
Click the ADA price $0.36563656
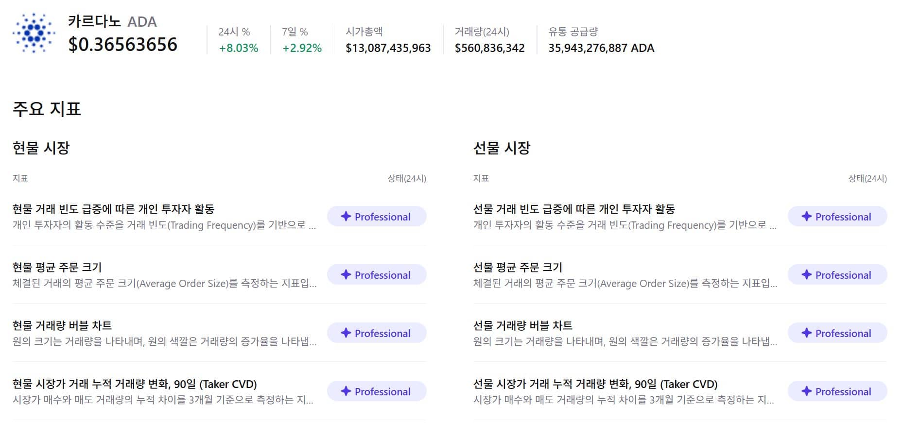122,45
